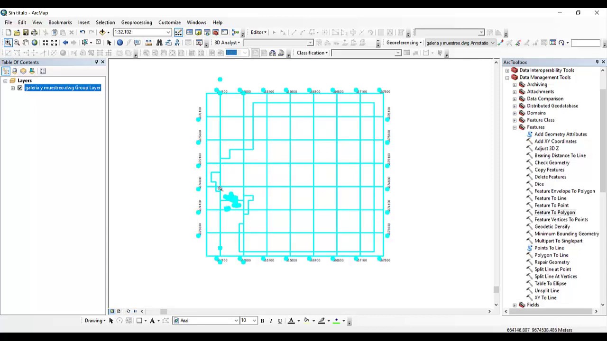The image size is (607, 341).
Task: Open the Customize menu
Action: pyautogui.click(x=169, y=22)
